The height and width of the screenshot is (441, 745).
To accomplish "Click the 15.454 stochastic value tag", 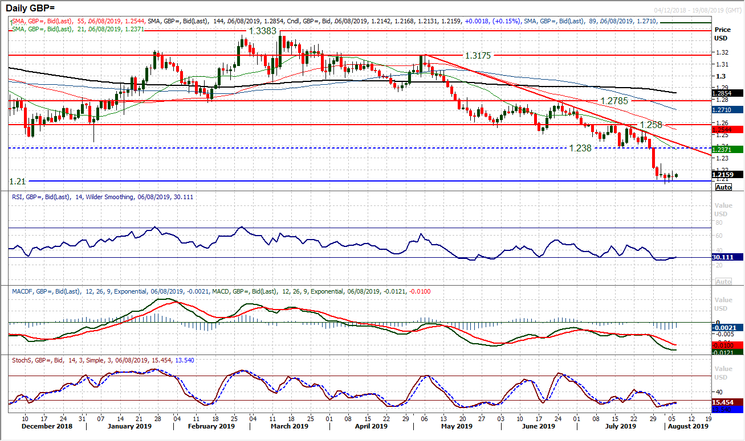I will coord(727,402).
